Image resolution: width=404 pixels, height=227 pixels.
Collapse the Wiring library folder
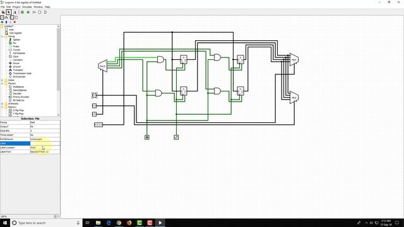click(3, 37)
